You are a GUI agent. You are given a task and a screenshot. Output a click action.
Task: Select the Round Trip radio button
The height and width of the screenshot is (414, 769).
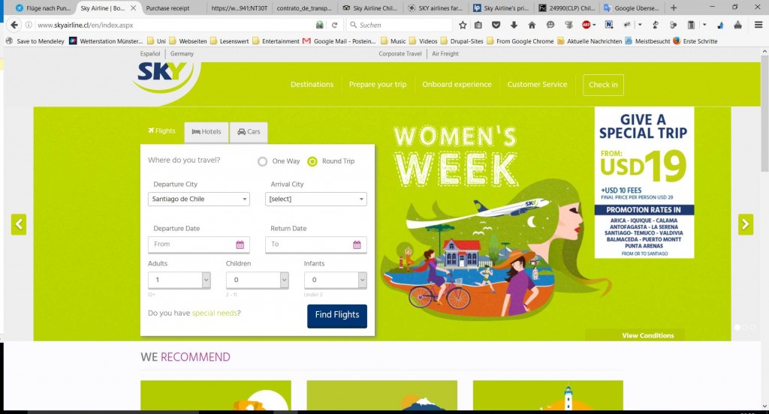pyautogui.click(x=312, y=161)
